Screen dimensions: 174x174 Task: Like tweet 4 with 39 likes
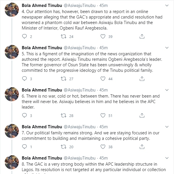(x=102, y=36)
